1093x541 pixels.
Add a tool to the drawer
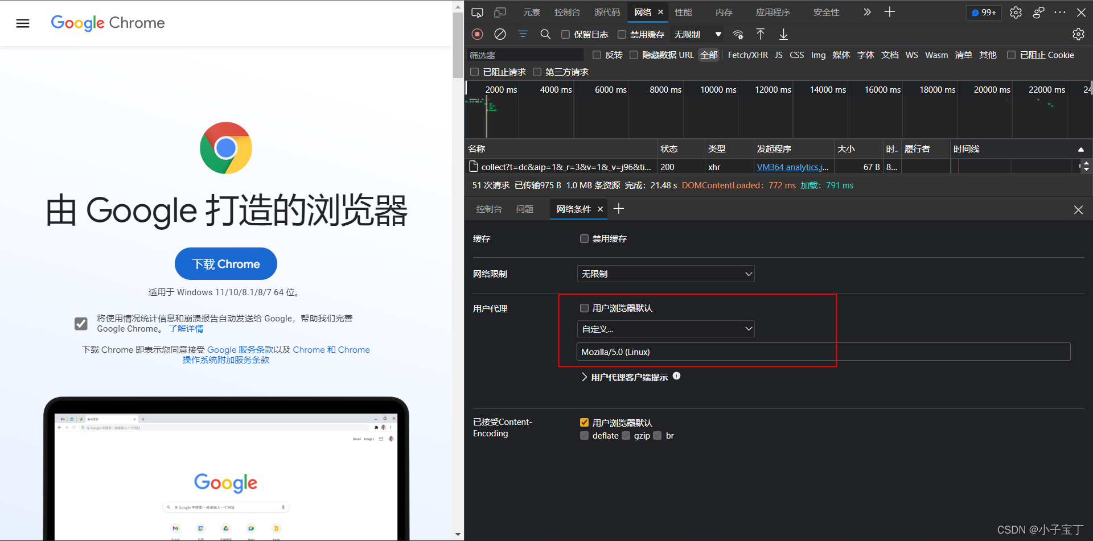pos(619,209)
